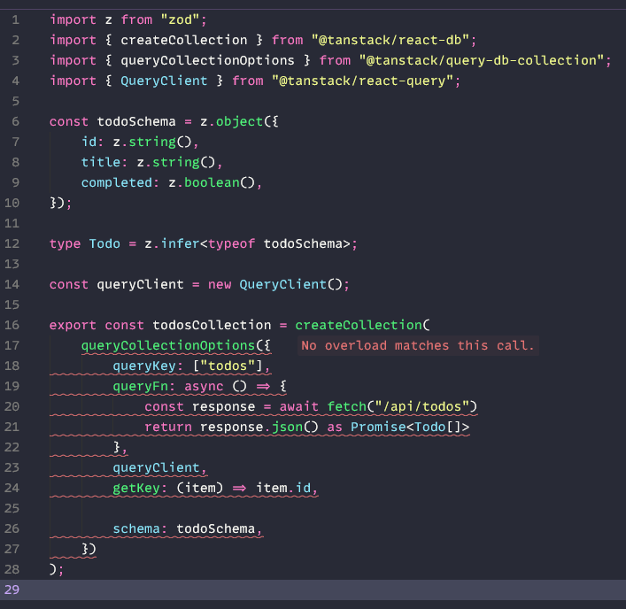Click the queryFn property on line 19

(140, 386)
